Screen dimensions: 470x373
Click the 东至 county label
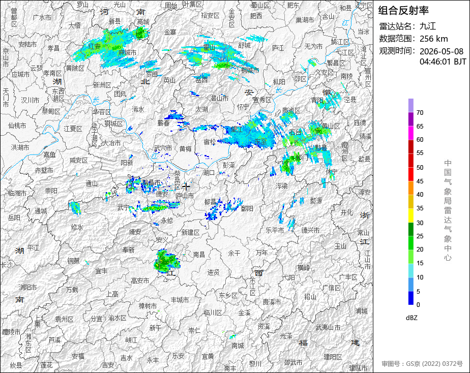(x=260, y=141)
